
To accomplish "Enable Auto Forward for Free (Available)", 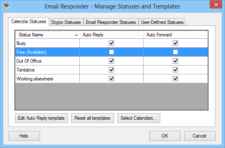I will pos(175,52).
